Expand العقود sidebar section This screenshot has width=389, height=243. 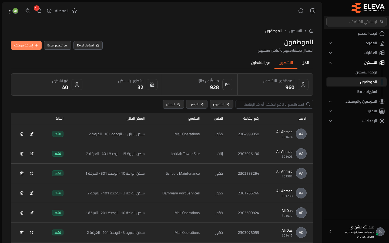click(357, 43)
